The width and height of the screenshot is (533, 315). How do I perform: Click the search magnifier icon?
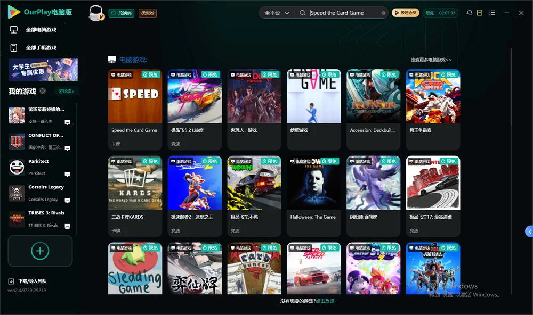click(302, 13)
